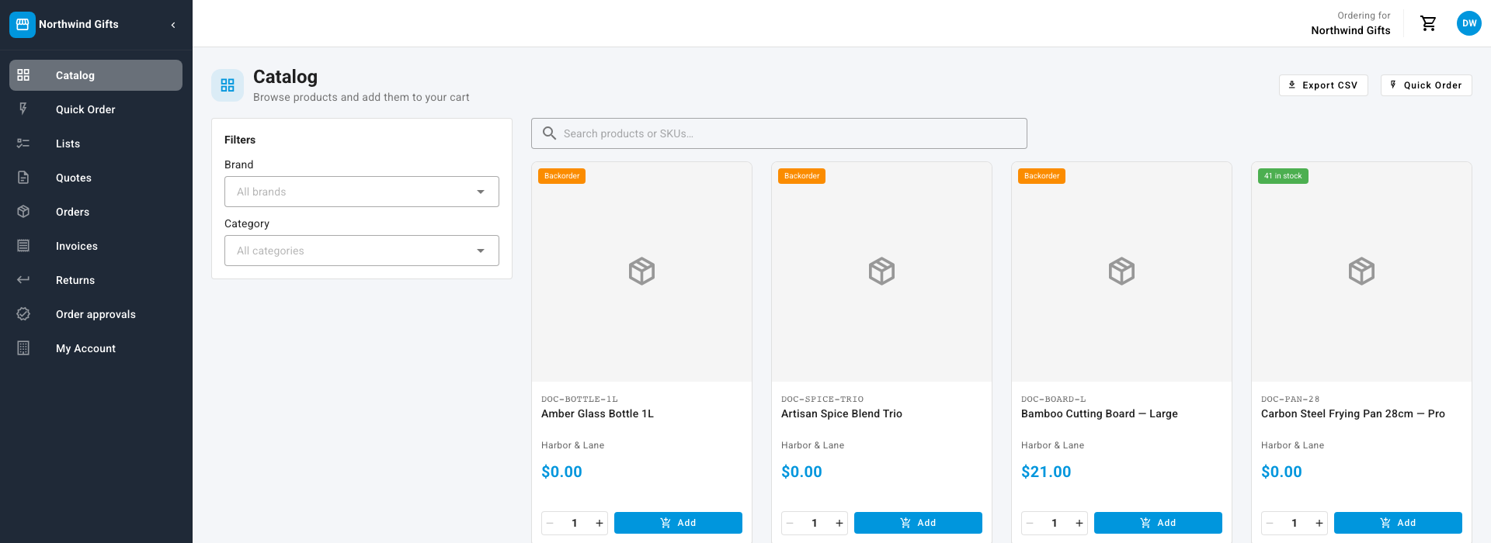Viewport: 1491px width, 543px height.
Task: Click the Export CSV button
Action: (x=1323, y=85)
